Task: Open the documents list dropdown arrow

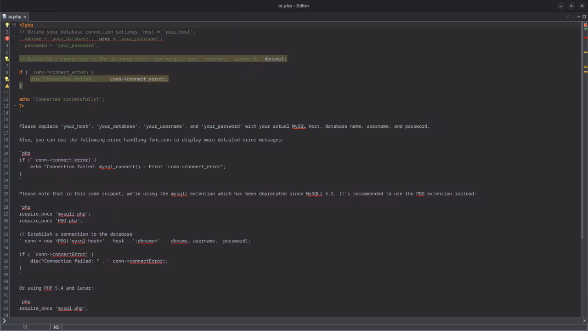Action: (578, 17)
